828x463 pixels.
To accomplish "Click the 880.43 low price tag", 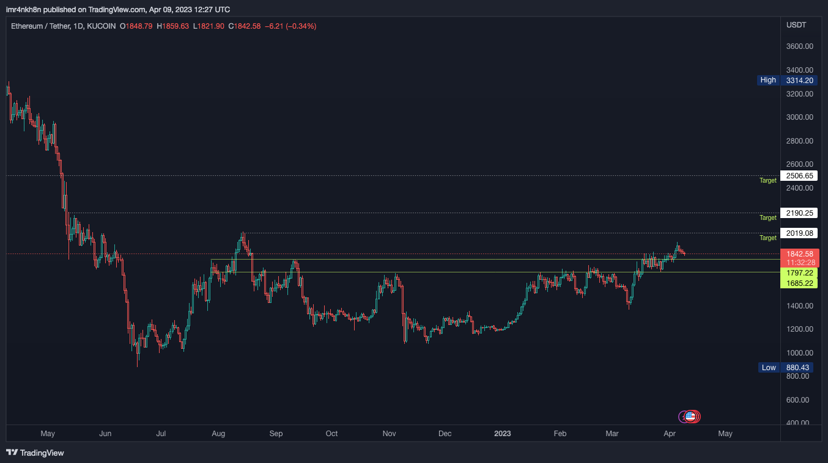I will tap(797, 368).
